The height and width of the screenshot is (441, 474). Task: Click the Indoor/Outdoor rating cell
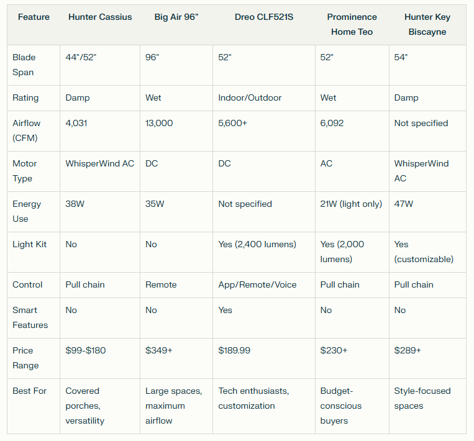[250, 98]
